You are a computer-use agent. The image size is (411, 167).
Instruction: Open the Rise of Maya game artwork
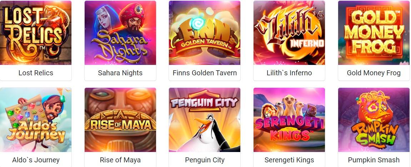coord(120,120)
